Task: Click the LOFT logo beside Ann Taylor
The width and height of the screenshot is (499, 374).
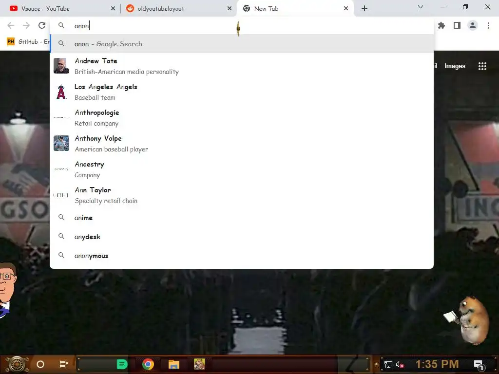Action: pyautogui.click(x=61, y=195)
